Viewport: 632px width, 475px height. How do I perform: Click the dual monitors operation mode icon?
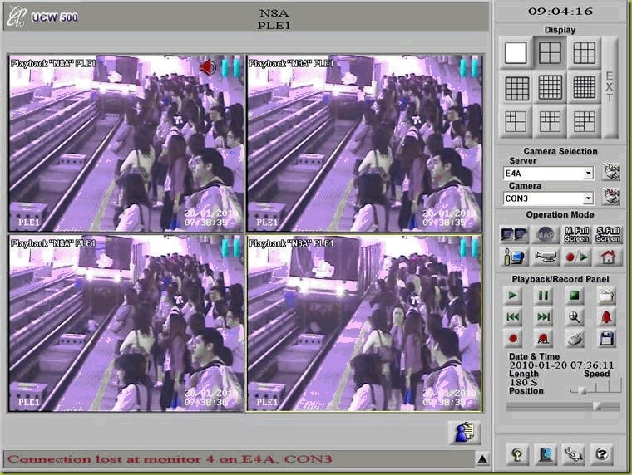point(514,235)
